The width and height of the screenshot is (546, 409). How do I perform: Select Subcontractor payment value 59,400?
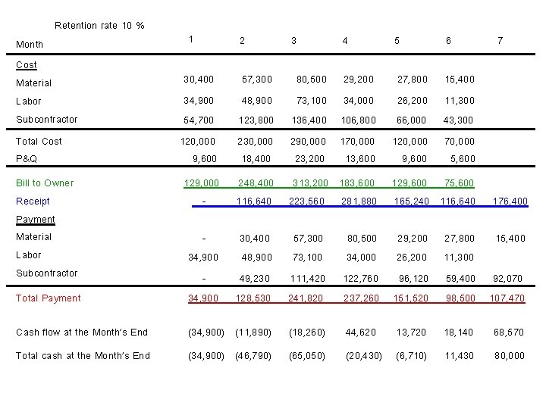coord(460,279)
